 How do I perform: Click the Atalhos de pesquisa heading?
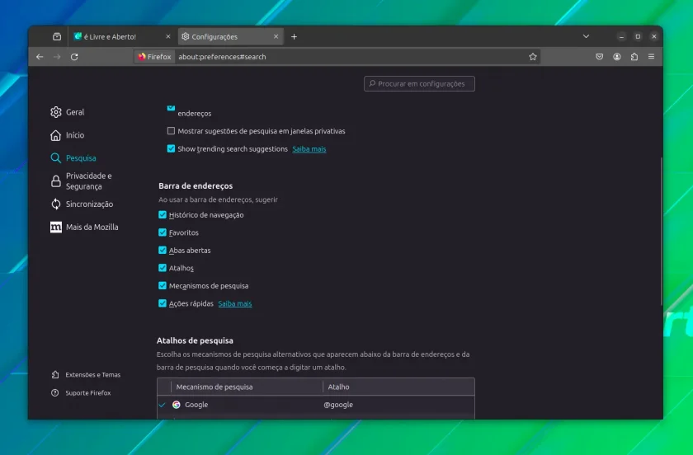[195, 340]
